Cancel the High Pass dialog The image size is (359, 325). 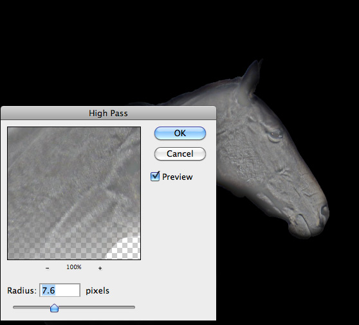coord(180,154)
